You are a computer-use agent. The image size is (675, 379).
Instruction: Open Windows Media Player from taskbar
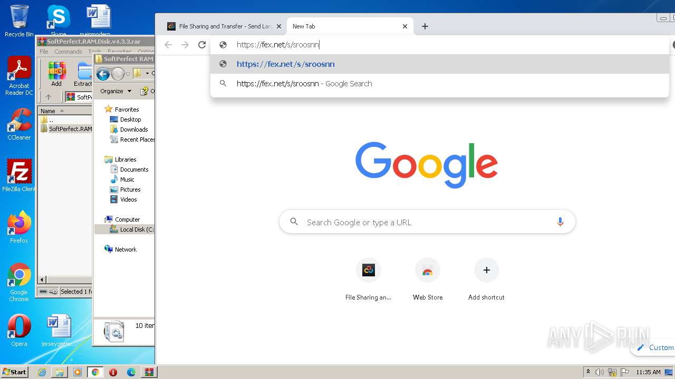point(78,372)
